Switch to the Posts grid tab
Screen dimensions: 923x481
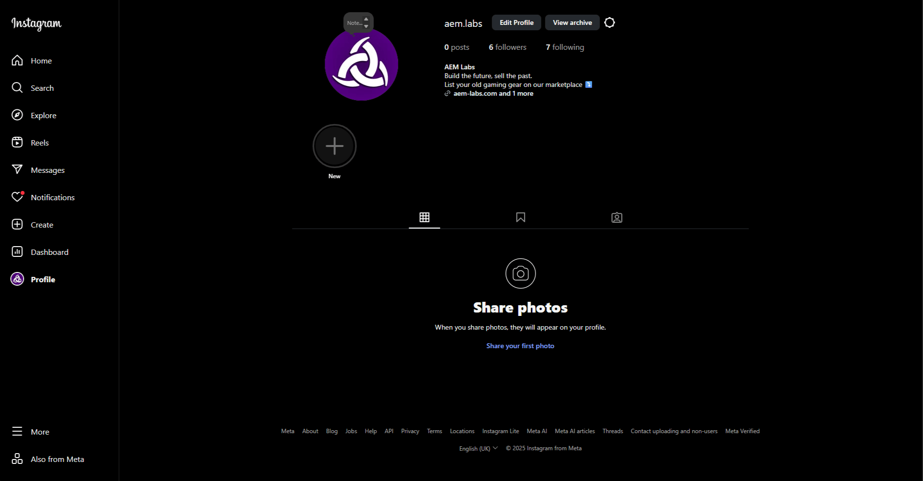(x=424, y=217)
